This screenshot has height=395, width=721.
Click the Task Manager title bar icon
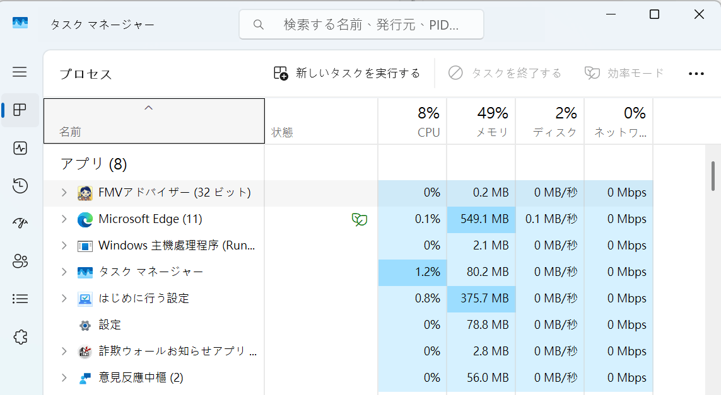(20, 23)
